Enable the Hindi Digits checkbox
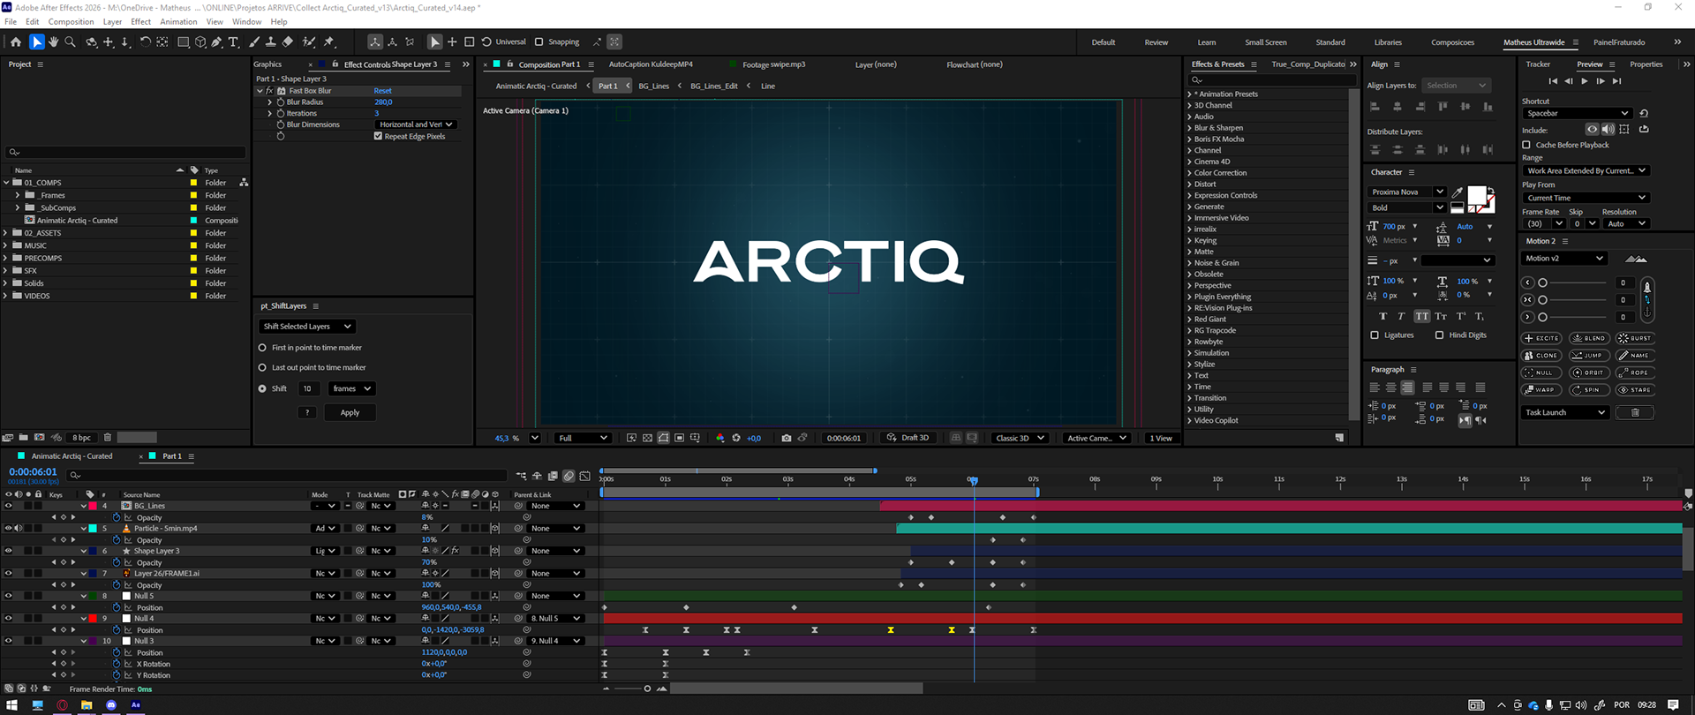The height and width of the screenshot is (715, 1695). pyautogui.click(x=1440, y=335)
